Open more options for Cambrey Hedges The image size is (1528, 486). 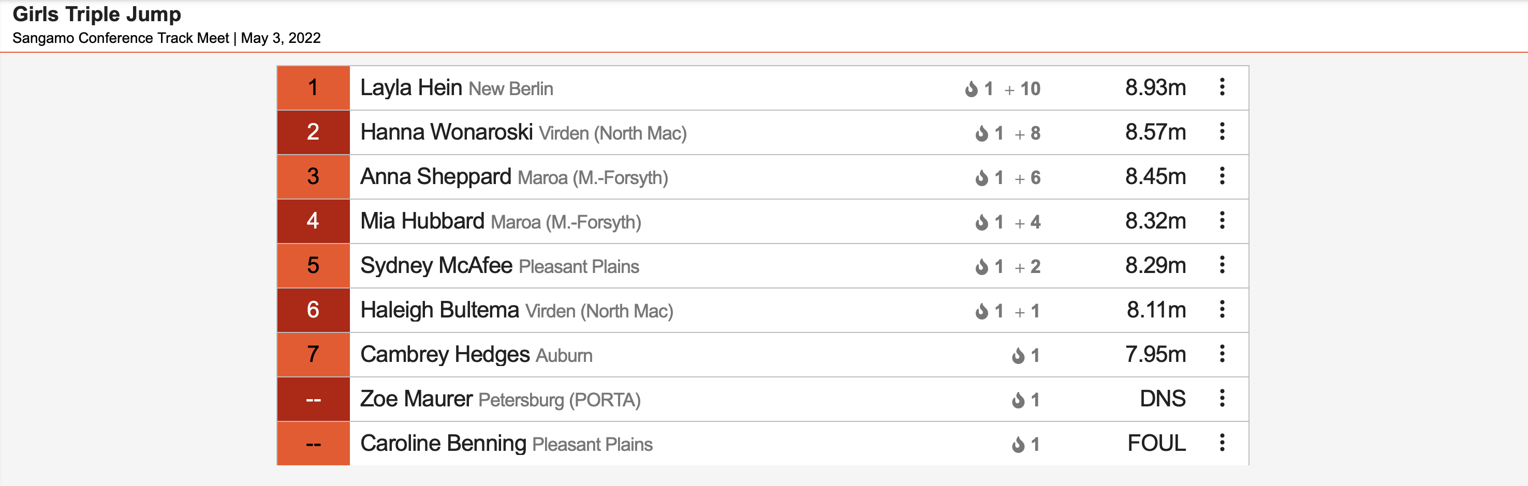click(1222, 354)
